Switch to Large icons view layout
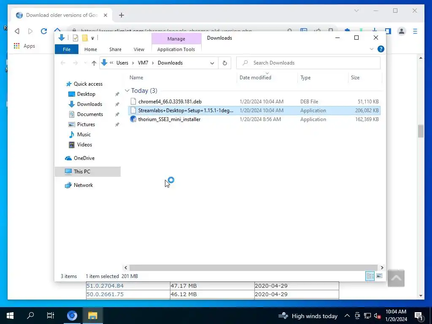 point(379,276)
